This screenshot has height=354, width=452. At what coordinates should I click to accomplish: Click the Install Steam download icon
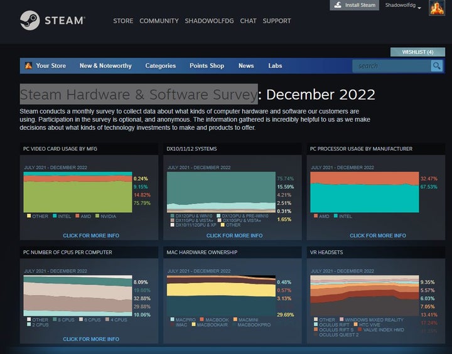tap(338, 5)
